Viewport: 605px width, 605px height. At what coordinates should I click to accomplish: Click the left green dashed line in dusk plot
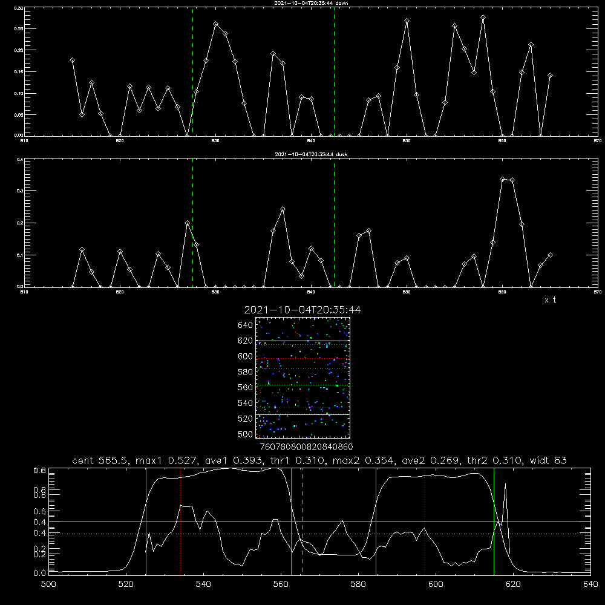[x=192, y=223]
